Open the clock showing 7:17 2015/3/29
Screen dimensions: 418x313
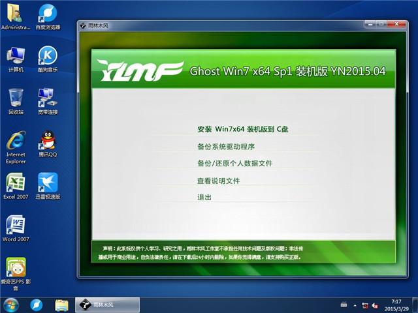click(x=396, y=305)
